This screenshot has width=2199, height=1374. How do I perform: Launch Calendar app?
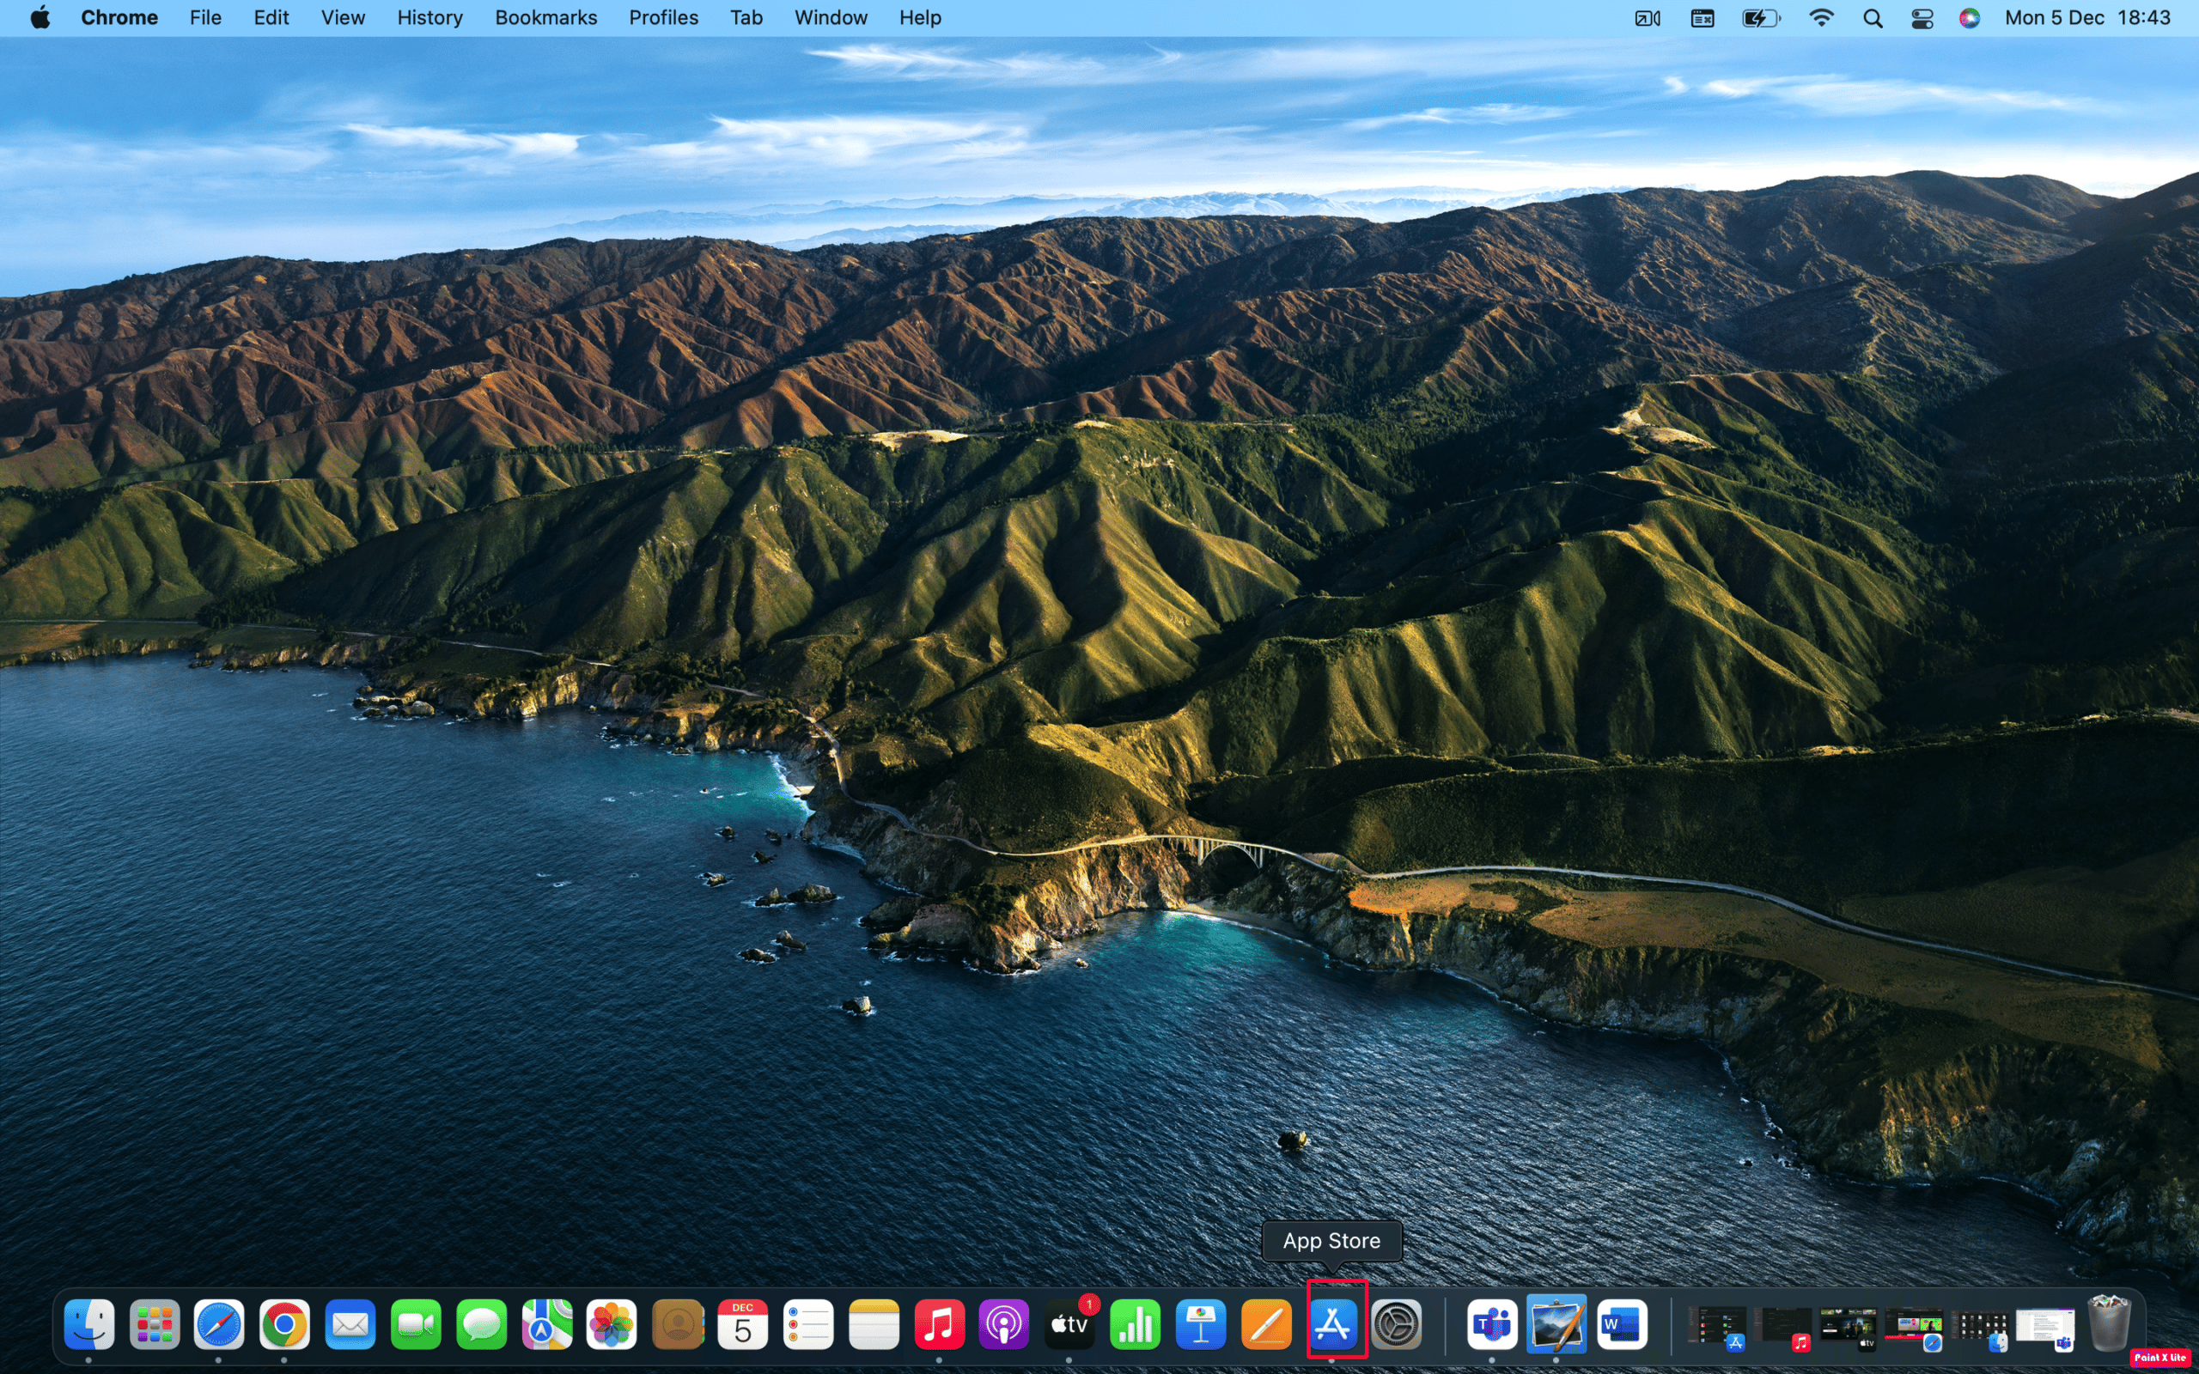point(741,1325)
